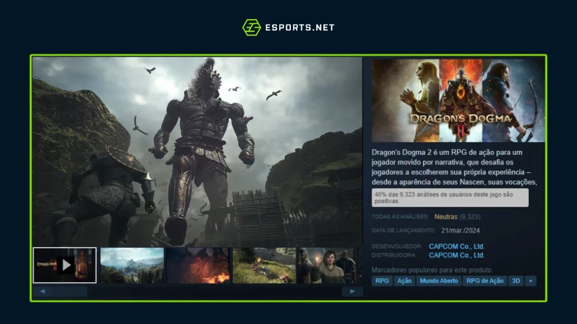Click the DISTRIBUIDORA label
Screen dimensions: 577x324
point(394,255)
